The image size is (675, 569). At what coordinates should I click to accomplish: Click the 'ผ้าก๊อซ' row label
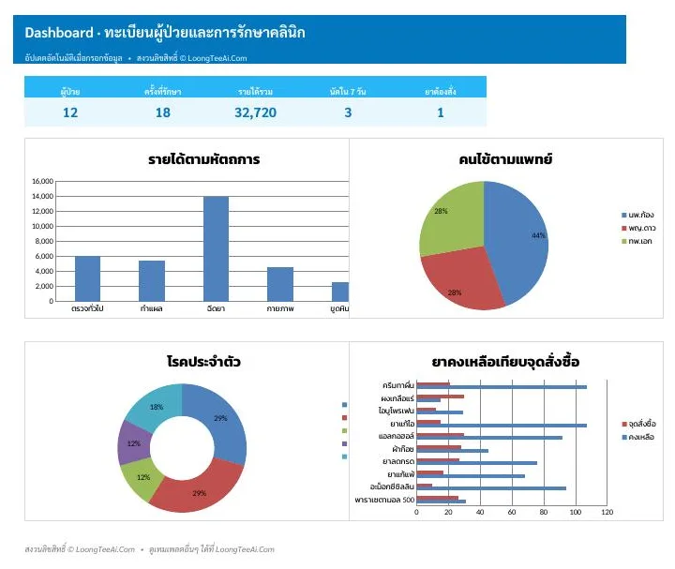(403, 449)
